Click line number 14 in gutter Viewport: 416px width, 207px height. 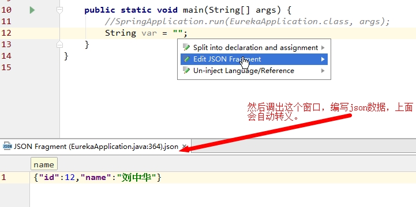6,56
